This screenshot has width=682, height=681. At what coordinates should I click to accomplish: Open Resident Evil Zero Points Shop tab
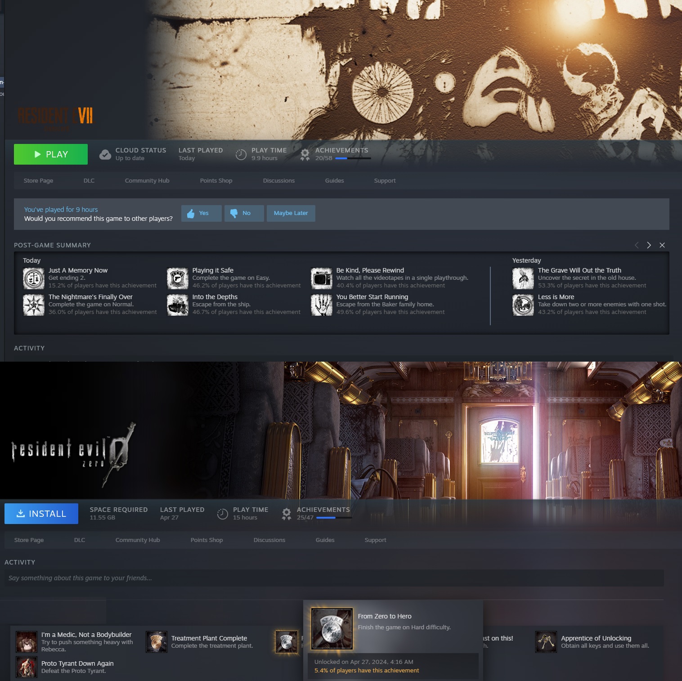coord(207,540)
